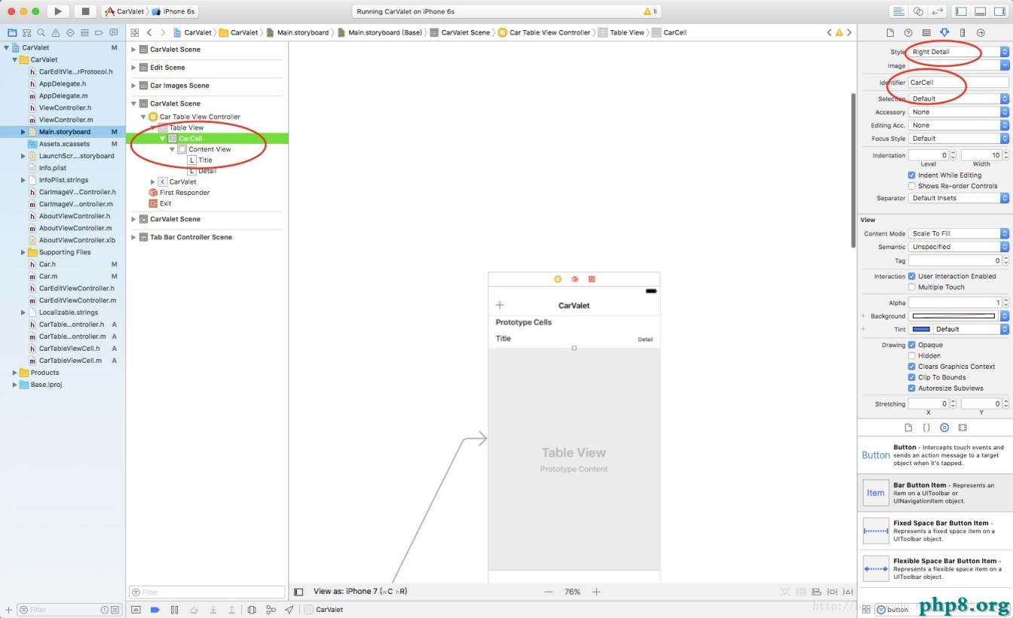1013x618 pixels.
Task: Show the Object library tab
Action: [x=944, y=428]
